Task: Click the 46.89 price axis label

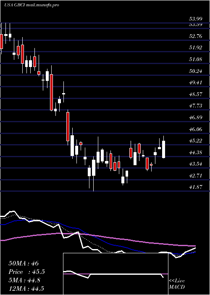Action: click(x=196, y=118)
